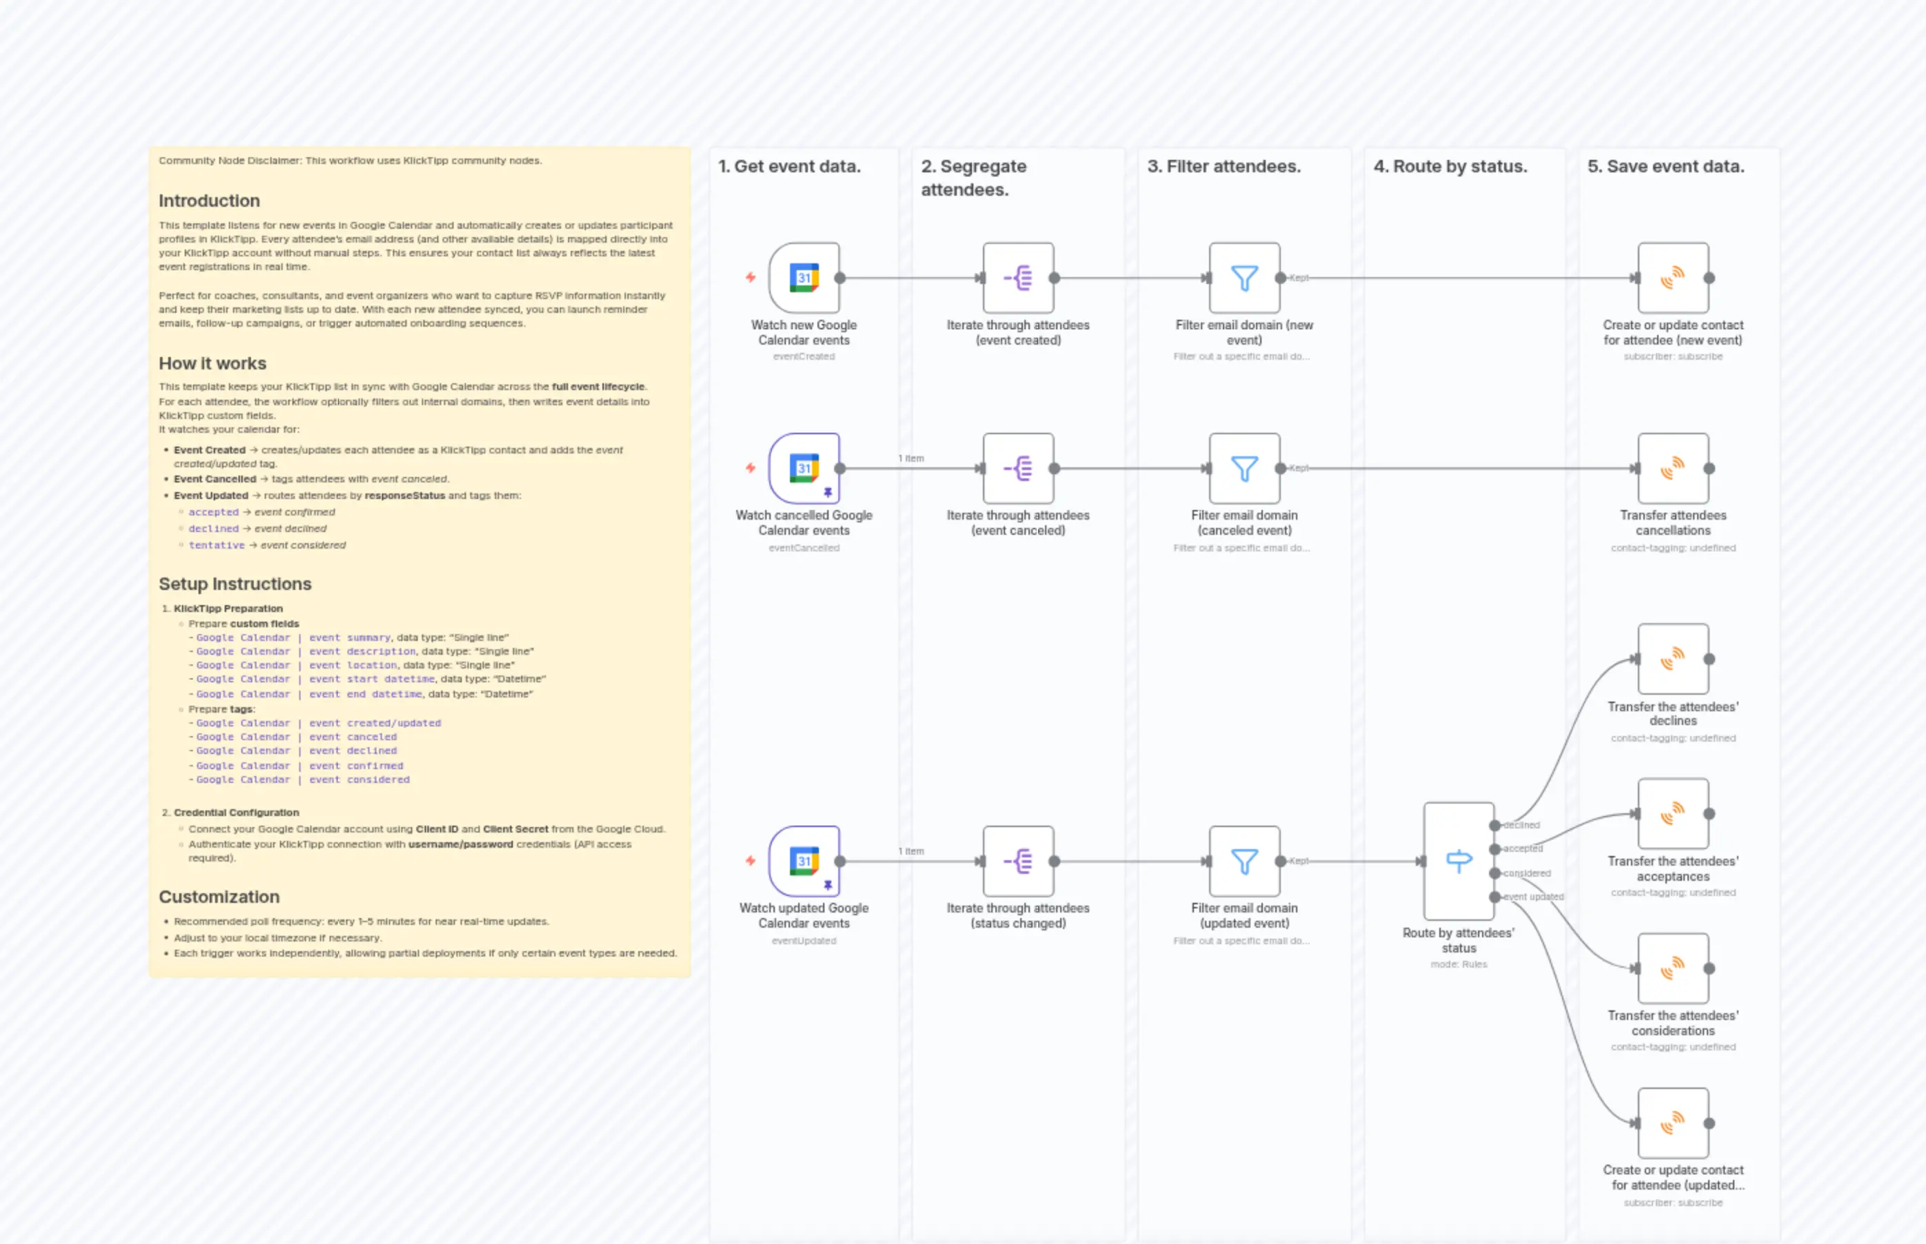The height and width of the screenshot is (1244, 1926).
Task: Open the Iterate through attendees (event created) node
Action: (1018, 278)
